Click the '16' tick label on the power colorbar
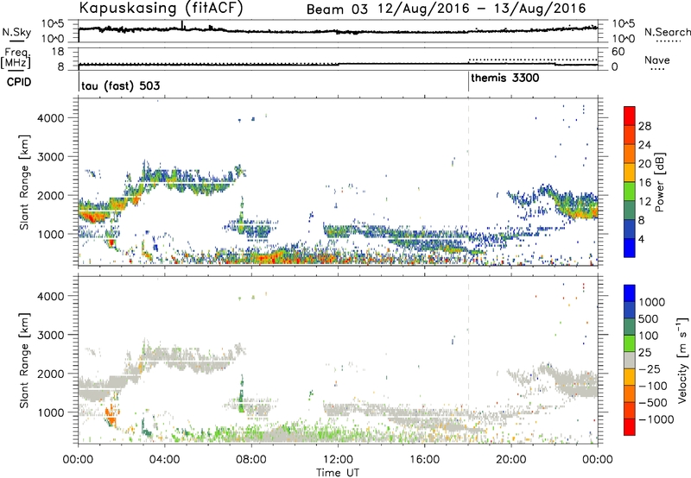This screenshot has width=691, height=478. [x=644, y=183]
